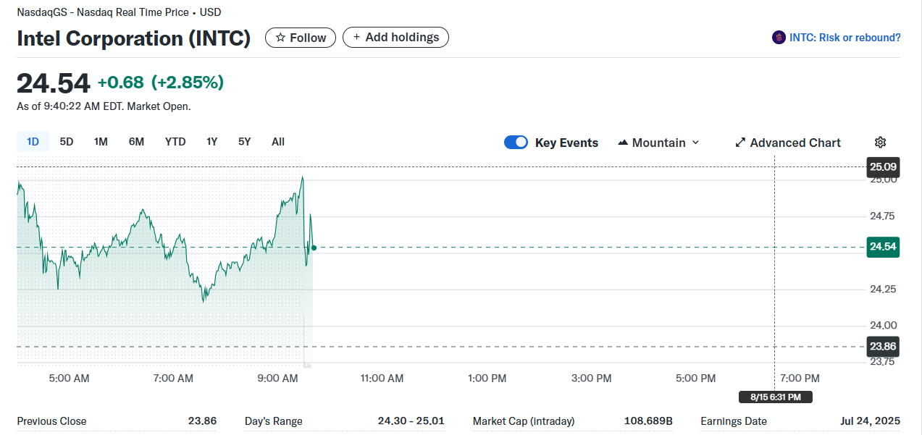Image resolution: width=922 pixels, height=435 pixels.
Task: Follow Intel Corporation stock
Action: (301, 38)
